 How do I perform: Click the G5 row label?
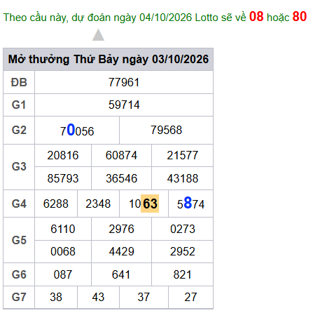19,240
